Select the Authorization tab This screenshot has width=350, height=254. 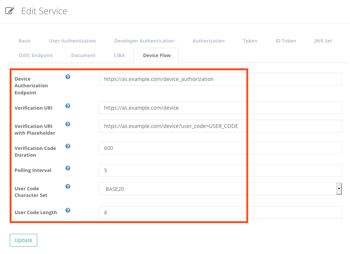(208, 41)
